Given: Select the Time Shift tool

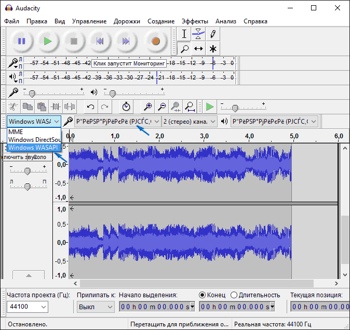Looking at the screenshot, I should (x=198, y=49).
